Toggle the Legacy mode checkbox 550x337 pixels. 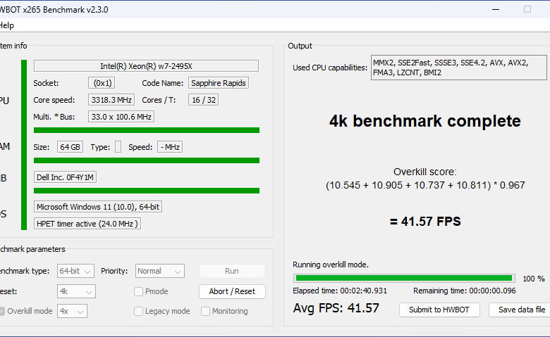(x=138, y=311)
